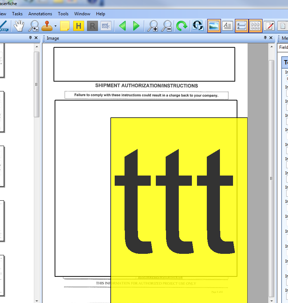This screenshot has width=288, height=303.
Task: Open the Annotations menu
Action: pos(40,14)
